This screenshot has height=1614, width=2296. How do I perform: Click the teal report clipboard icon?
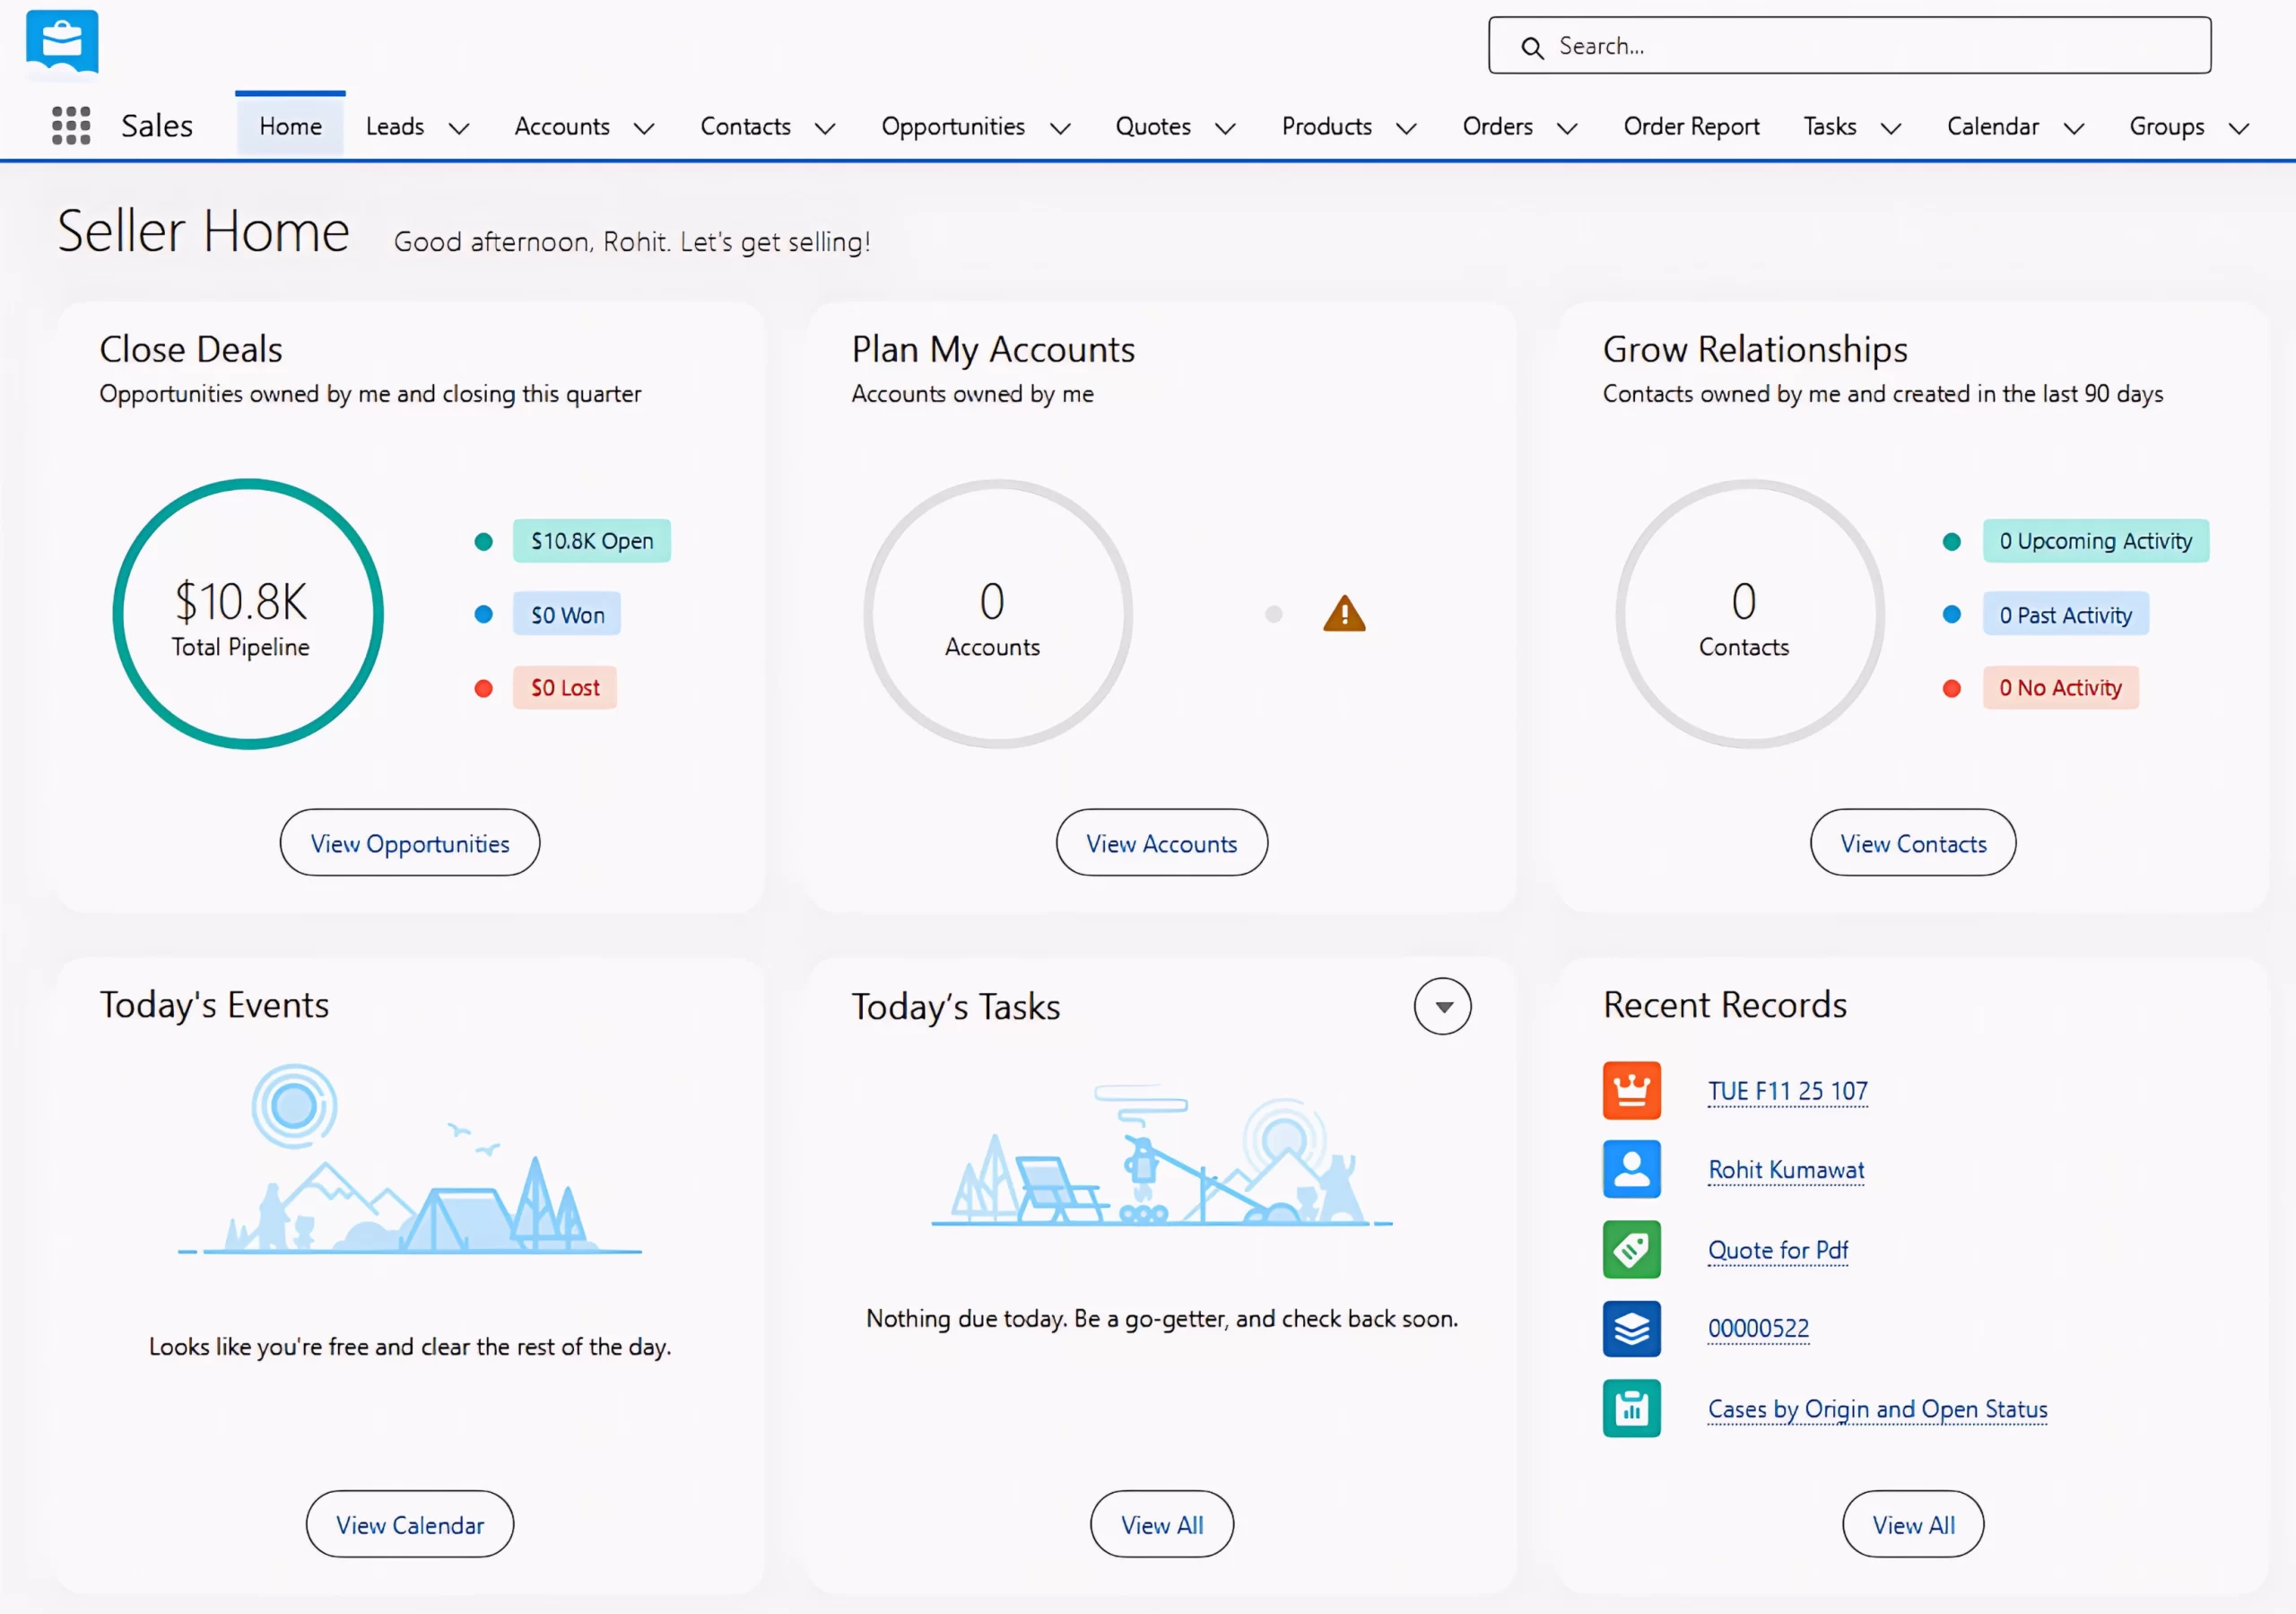tap(1631, 1409)
